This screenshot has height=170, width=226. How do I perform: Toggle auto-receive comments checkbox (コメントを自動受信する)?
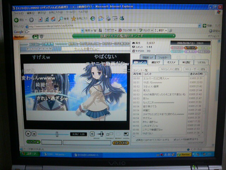pos(175,140)
